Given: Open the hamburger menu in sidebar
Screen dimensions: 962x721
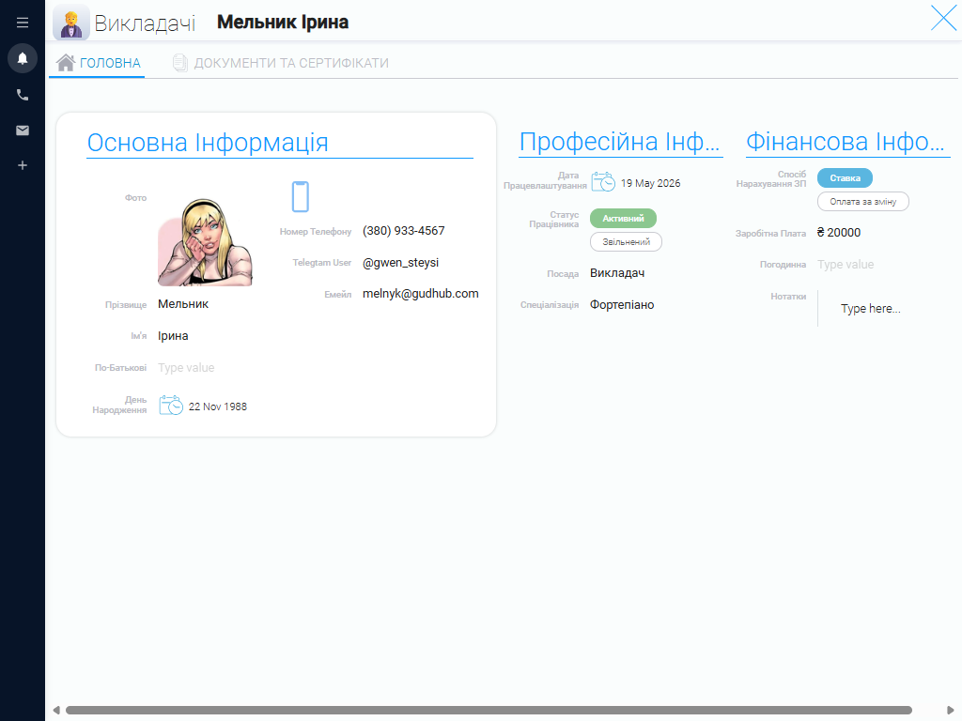Looking at the screenshot, I should coord(23,23).
